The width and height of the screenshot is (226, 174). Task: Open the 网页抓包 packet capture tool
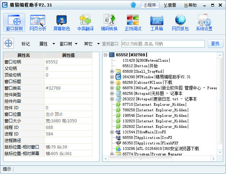point(180,22)
